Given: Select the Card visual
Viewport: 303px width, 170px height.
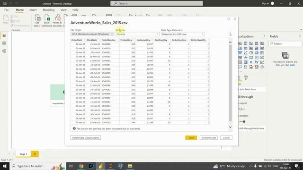Looking at the screenshot, I should tap(251, 58).
